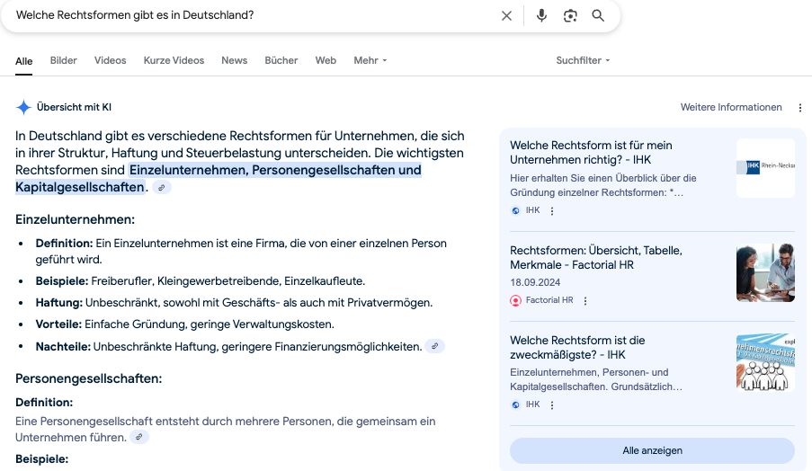Open three-dot menu beside Weitere Informationen

(x=800, y=108)
